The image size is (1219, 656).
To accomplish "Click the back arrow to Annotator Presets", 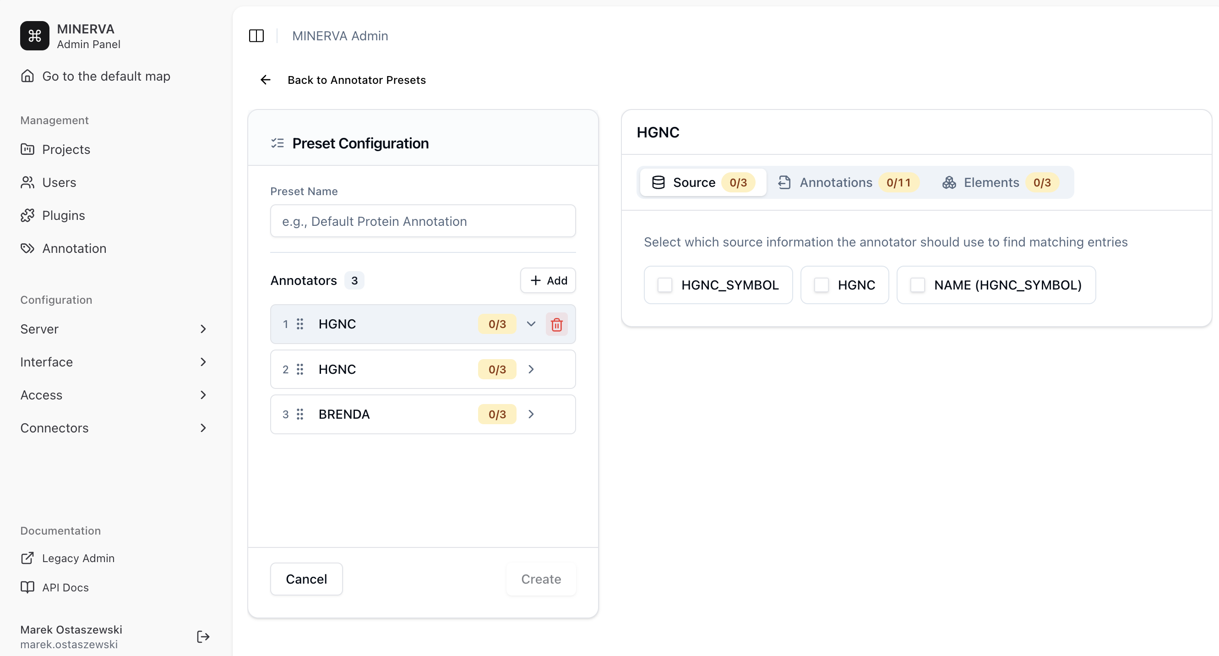I will 265,80.
